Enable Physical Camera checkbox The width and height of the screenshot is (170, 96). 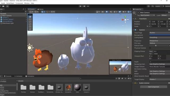(150, 48)
